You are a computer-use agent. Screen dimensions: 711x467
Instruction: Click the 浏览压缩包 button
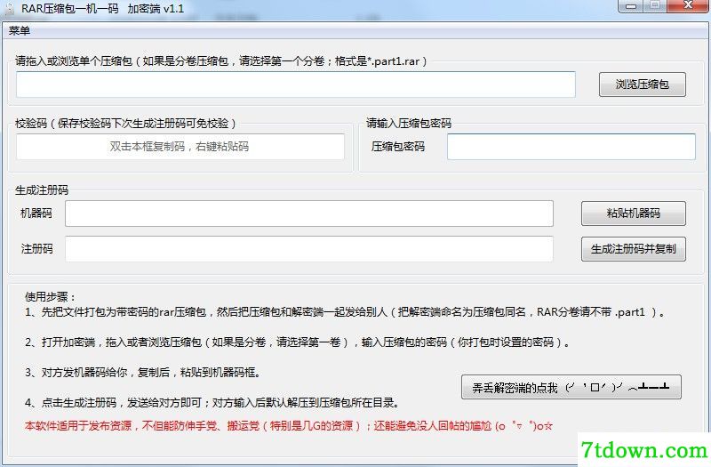(x=642, y=85)
